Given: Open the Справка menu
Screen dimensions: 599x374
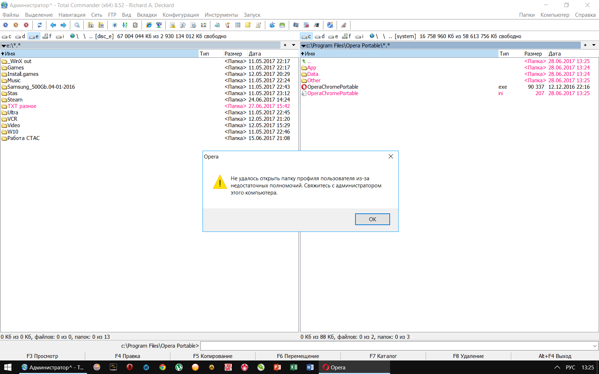Looking at the screenshot, I should [585, 15].
